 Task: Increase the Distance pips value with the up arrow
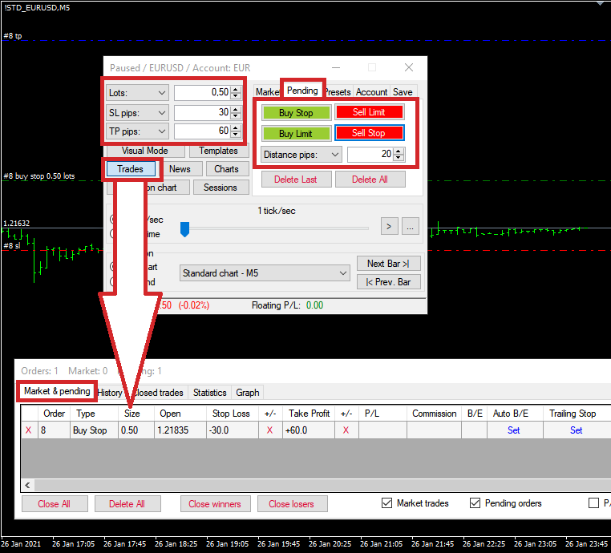[x=399, y=151]
